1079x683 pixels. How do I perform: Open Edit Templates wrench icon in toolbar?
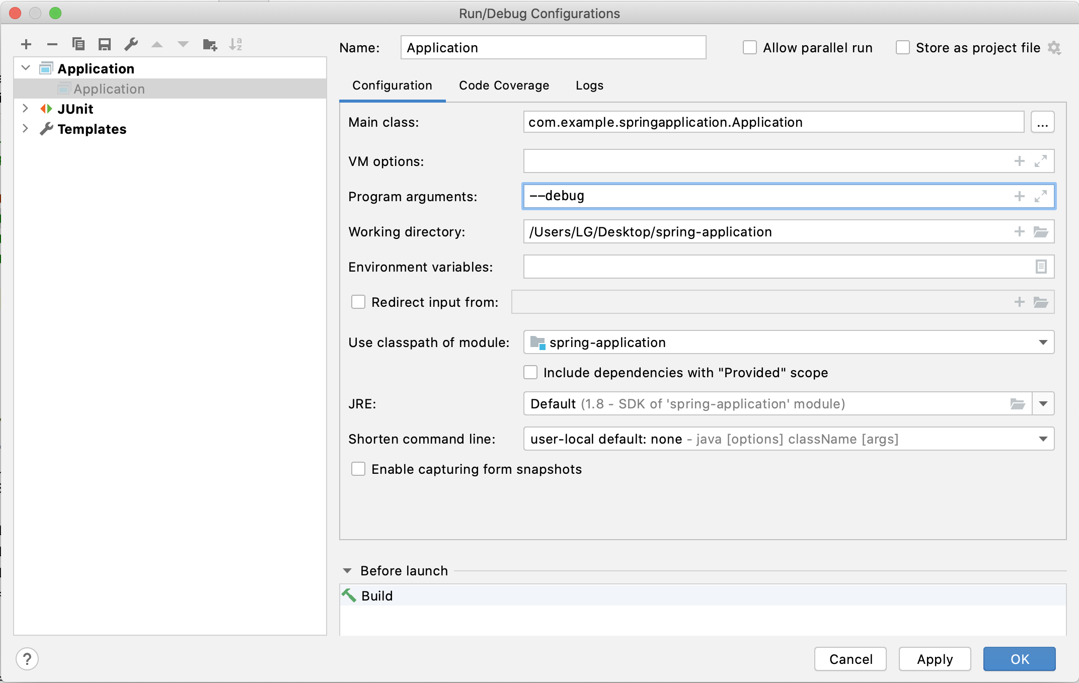tap(131, 45)
